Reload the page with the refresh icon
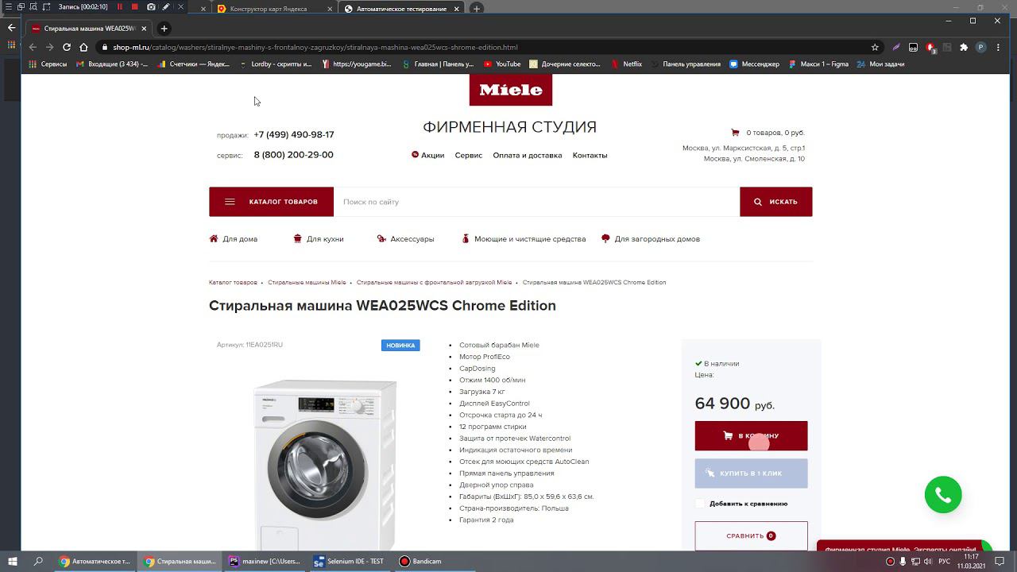Image resolution: width=1017 pixels, height=572 pixels. point(67,47)
